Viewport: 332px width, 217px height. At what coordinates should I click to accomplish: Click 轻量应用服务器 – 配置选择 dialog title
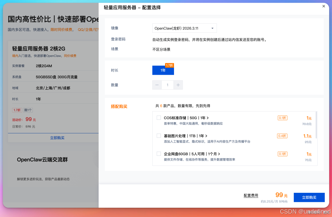tap(132, 8)
